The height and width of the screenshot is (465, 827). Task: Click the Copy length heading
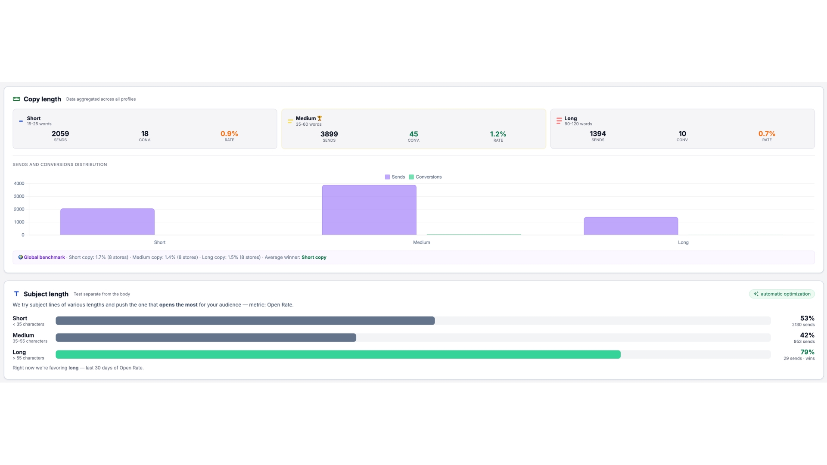[42, 99]
